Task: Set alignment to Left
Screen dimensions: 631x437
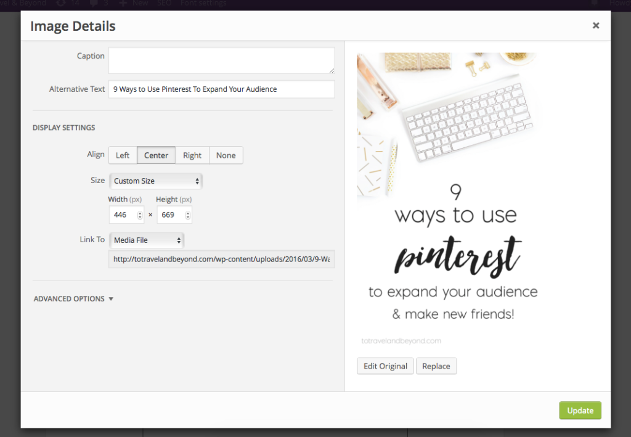Action: point(123,155)
